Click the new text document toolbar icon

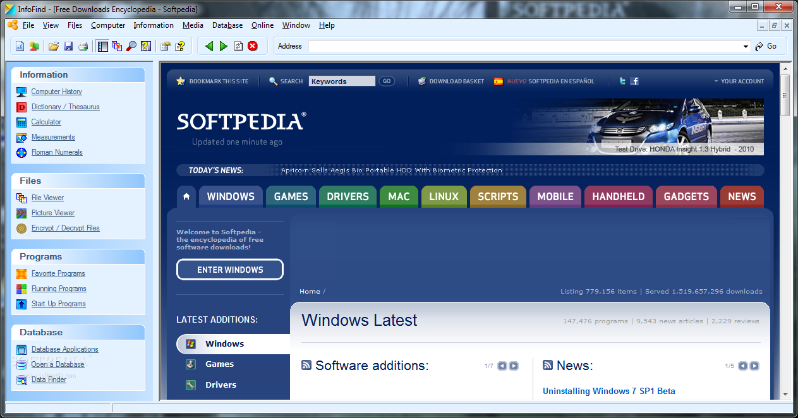point(20,46)
